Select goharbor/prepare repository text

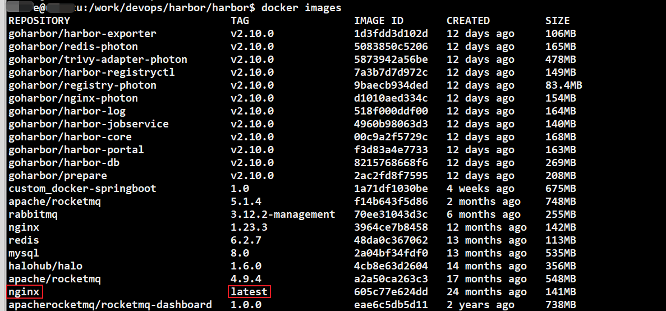point(58,176)
